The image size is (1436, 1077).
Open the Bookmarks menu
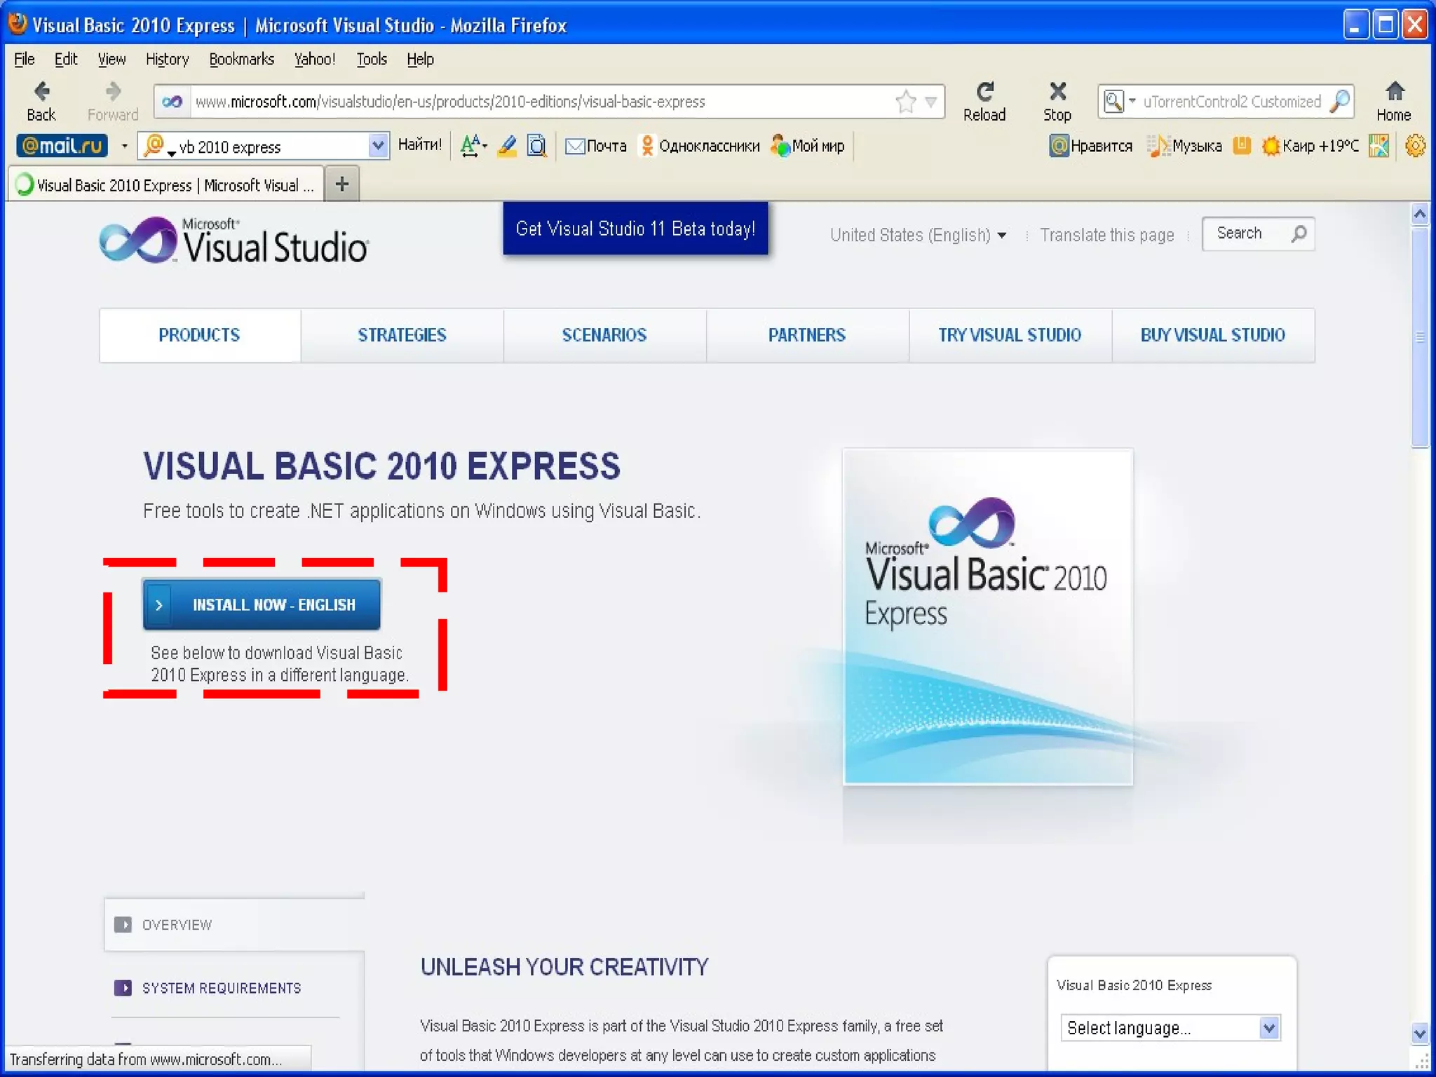[x=241, y=60]
